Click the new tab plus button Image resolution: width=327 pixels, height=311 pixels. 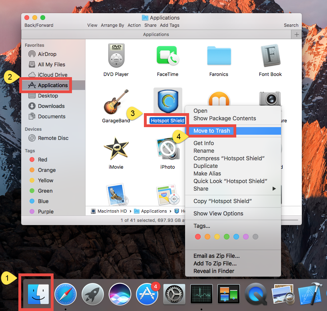pos(296,34)
